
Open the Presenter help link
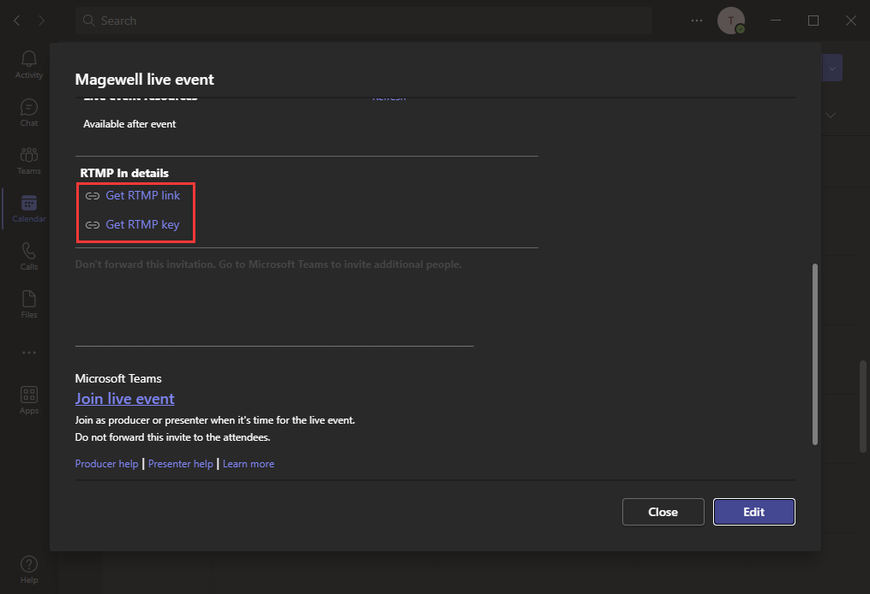pos(180,464)
